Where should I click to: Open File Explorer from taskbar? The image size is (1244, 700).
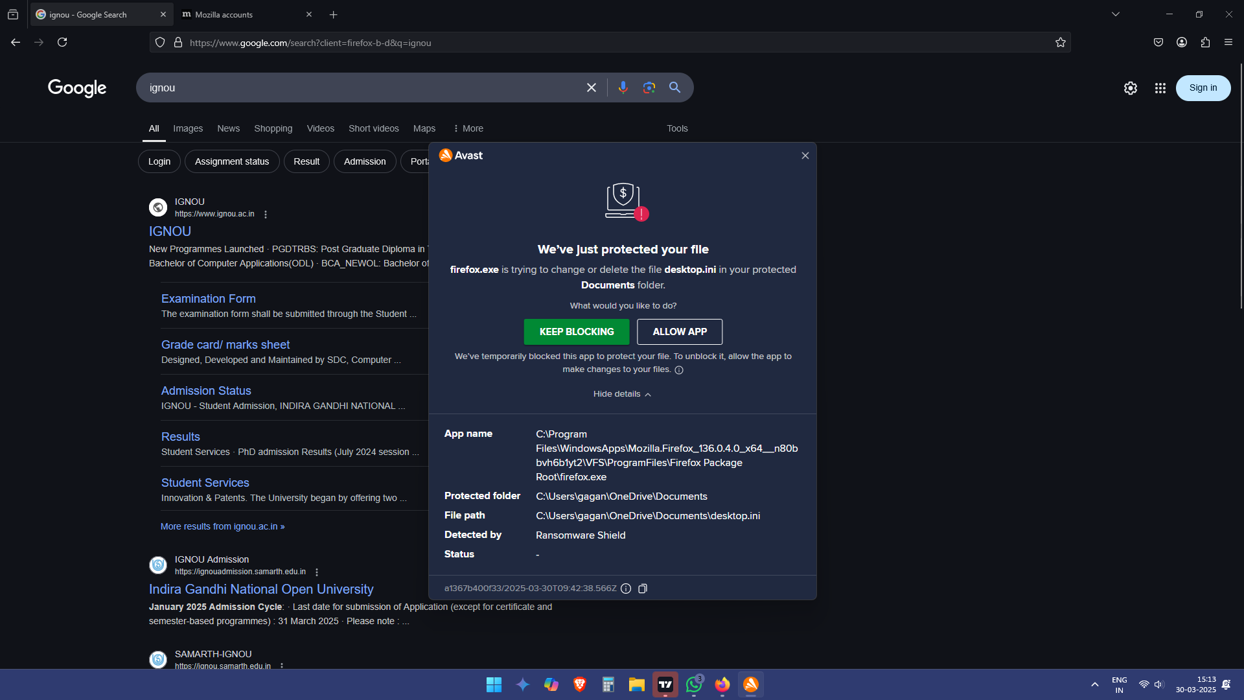tap(637, 684)
